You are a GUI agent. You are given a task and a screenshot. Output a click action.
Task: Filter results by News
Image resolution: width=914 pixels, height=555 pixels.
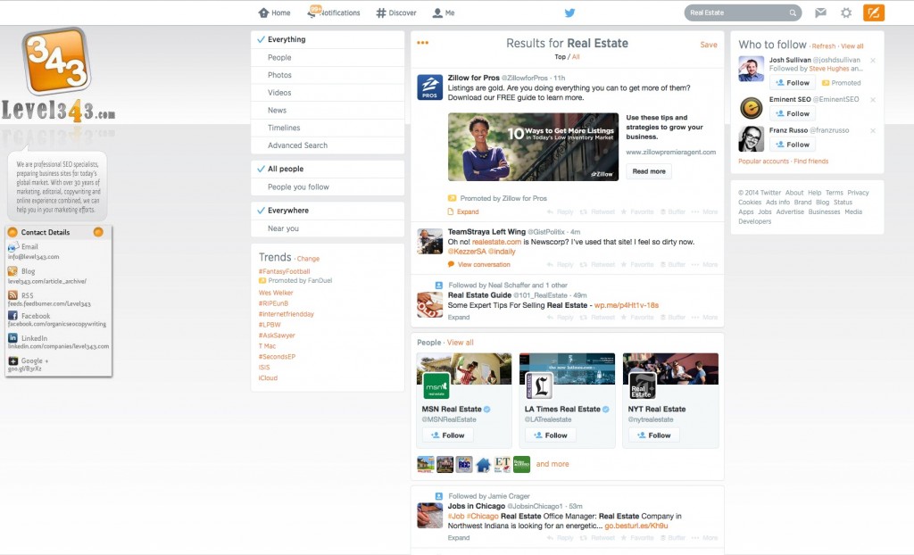pyautogui.click(x=328, y=110)
